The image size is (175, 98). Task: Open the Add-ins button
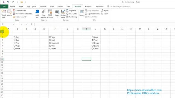point(37,14)
